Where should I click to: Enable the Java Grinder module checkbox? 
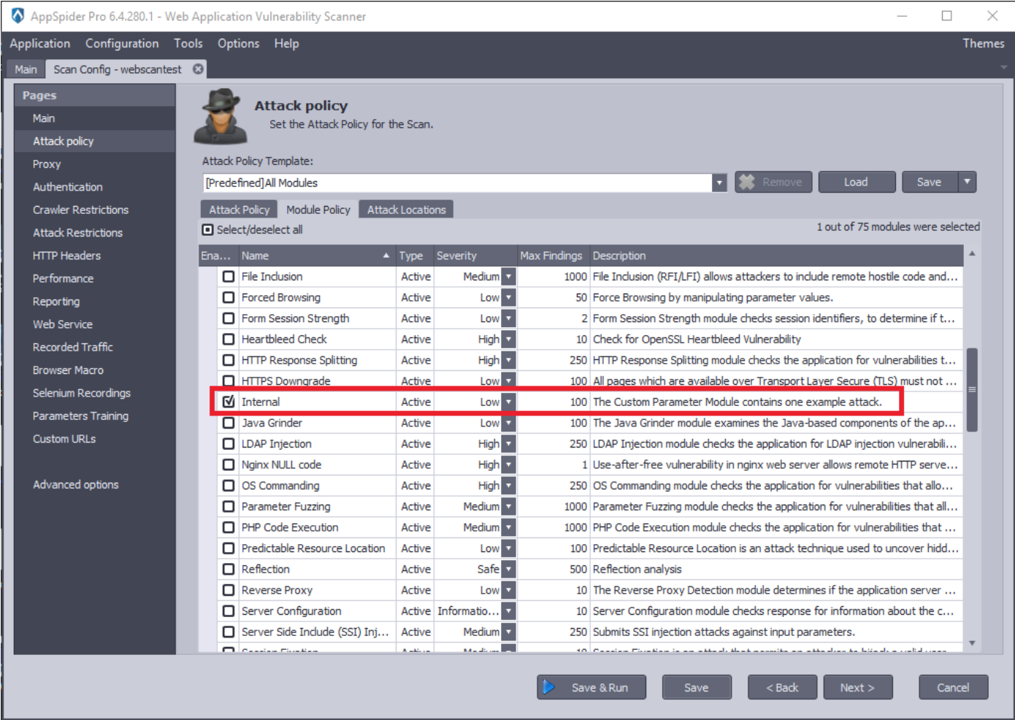(229, 423)
